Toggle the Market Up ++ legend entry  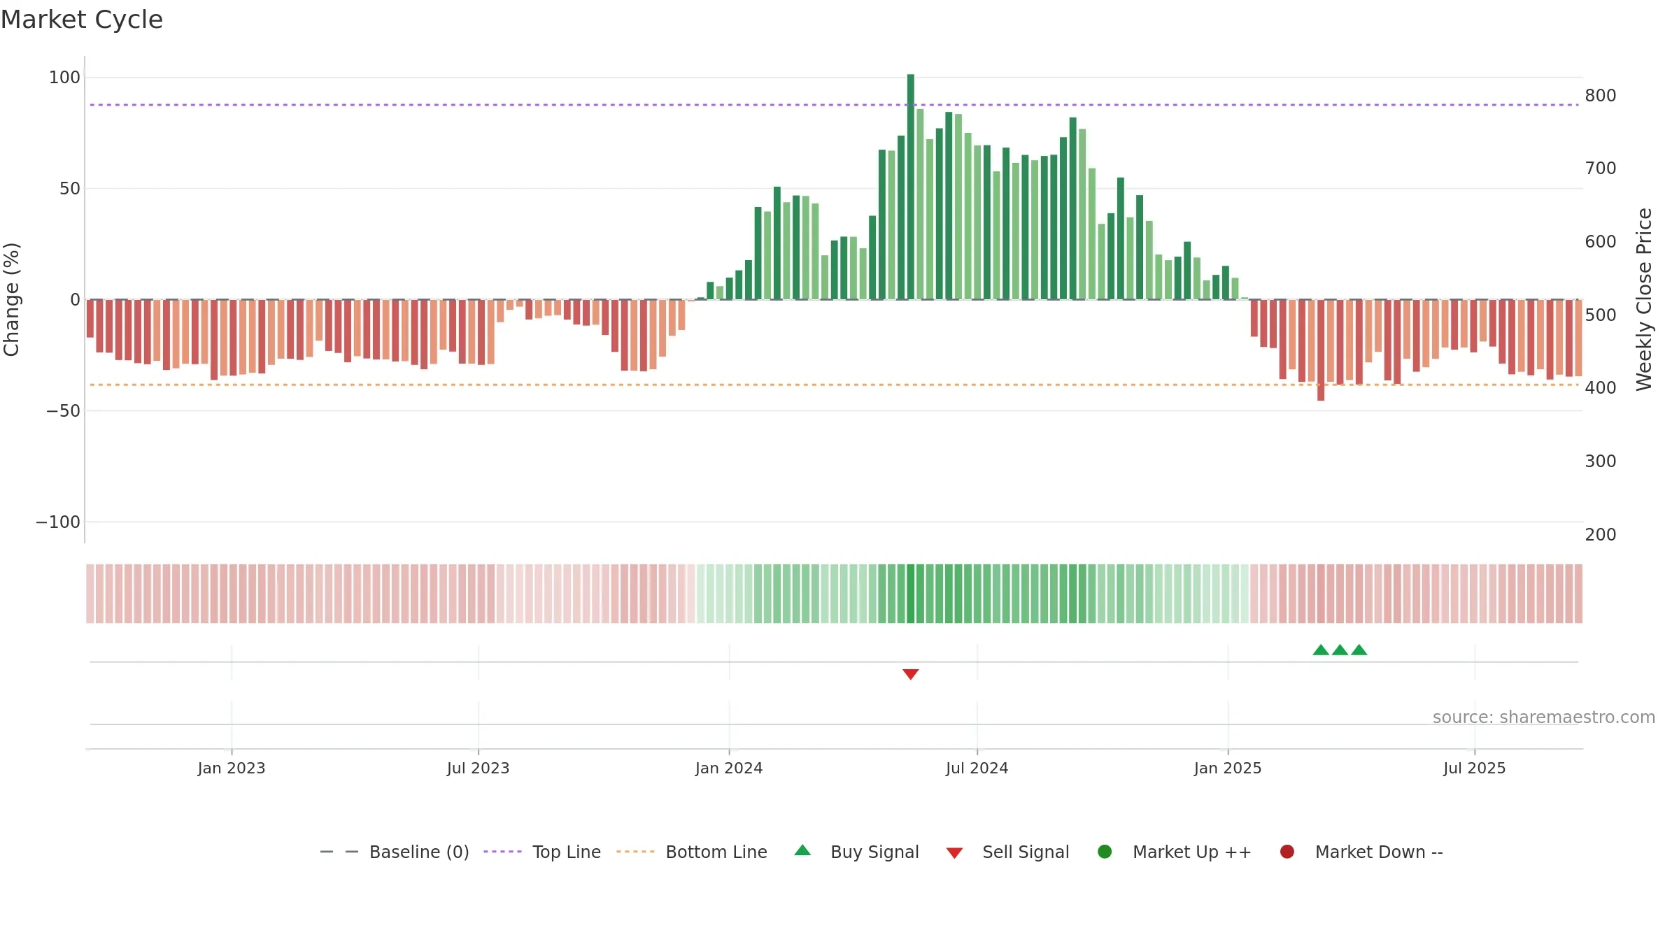(1175, 852)
